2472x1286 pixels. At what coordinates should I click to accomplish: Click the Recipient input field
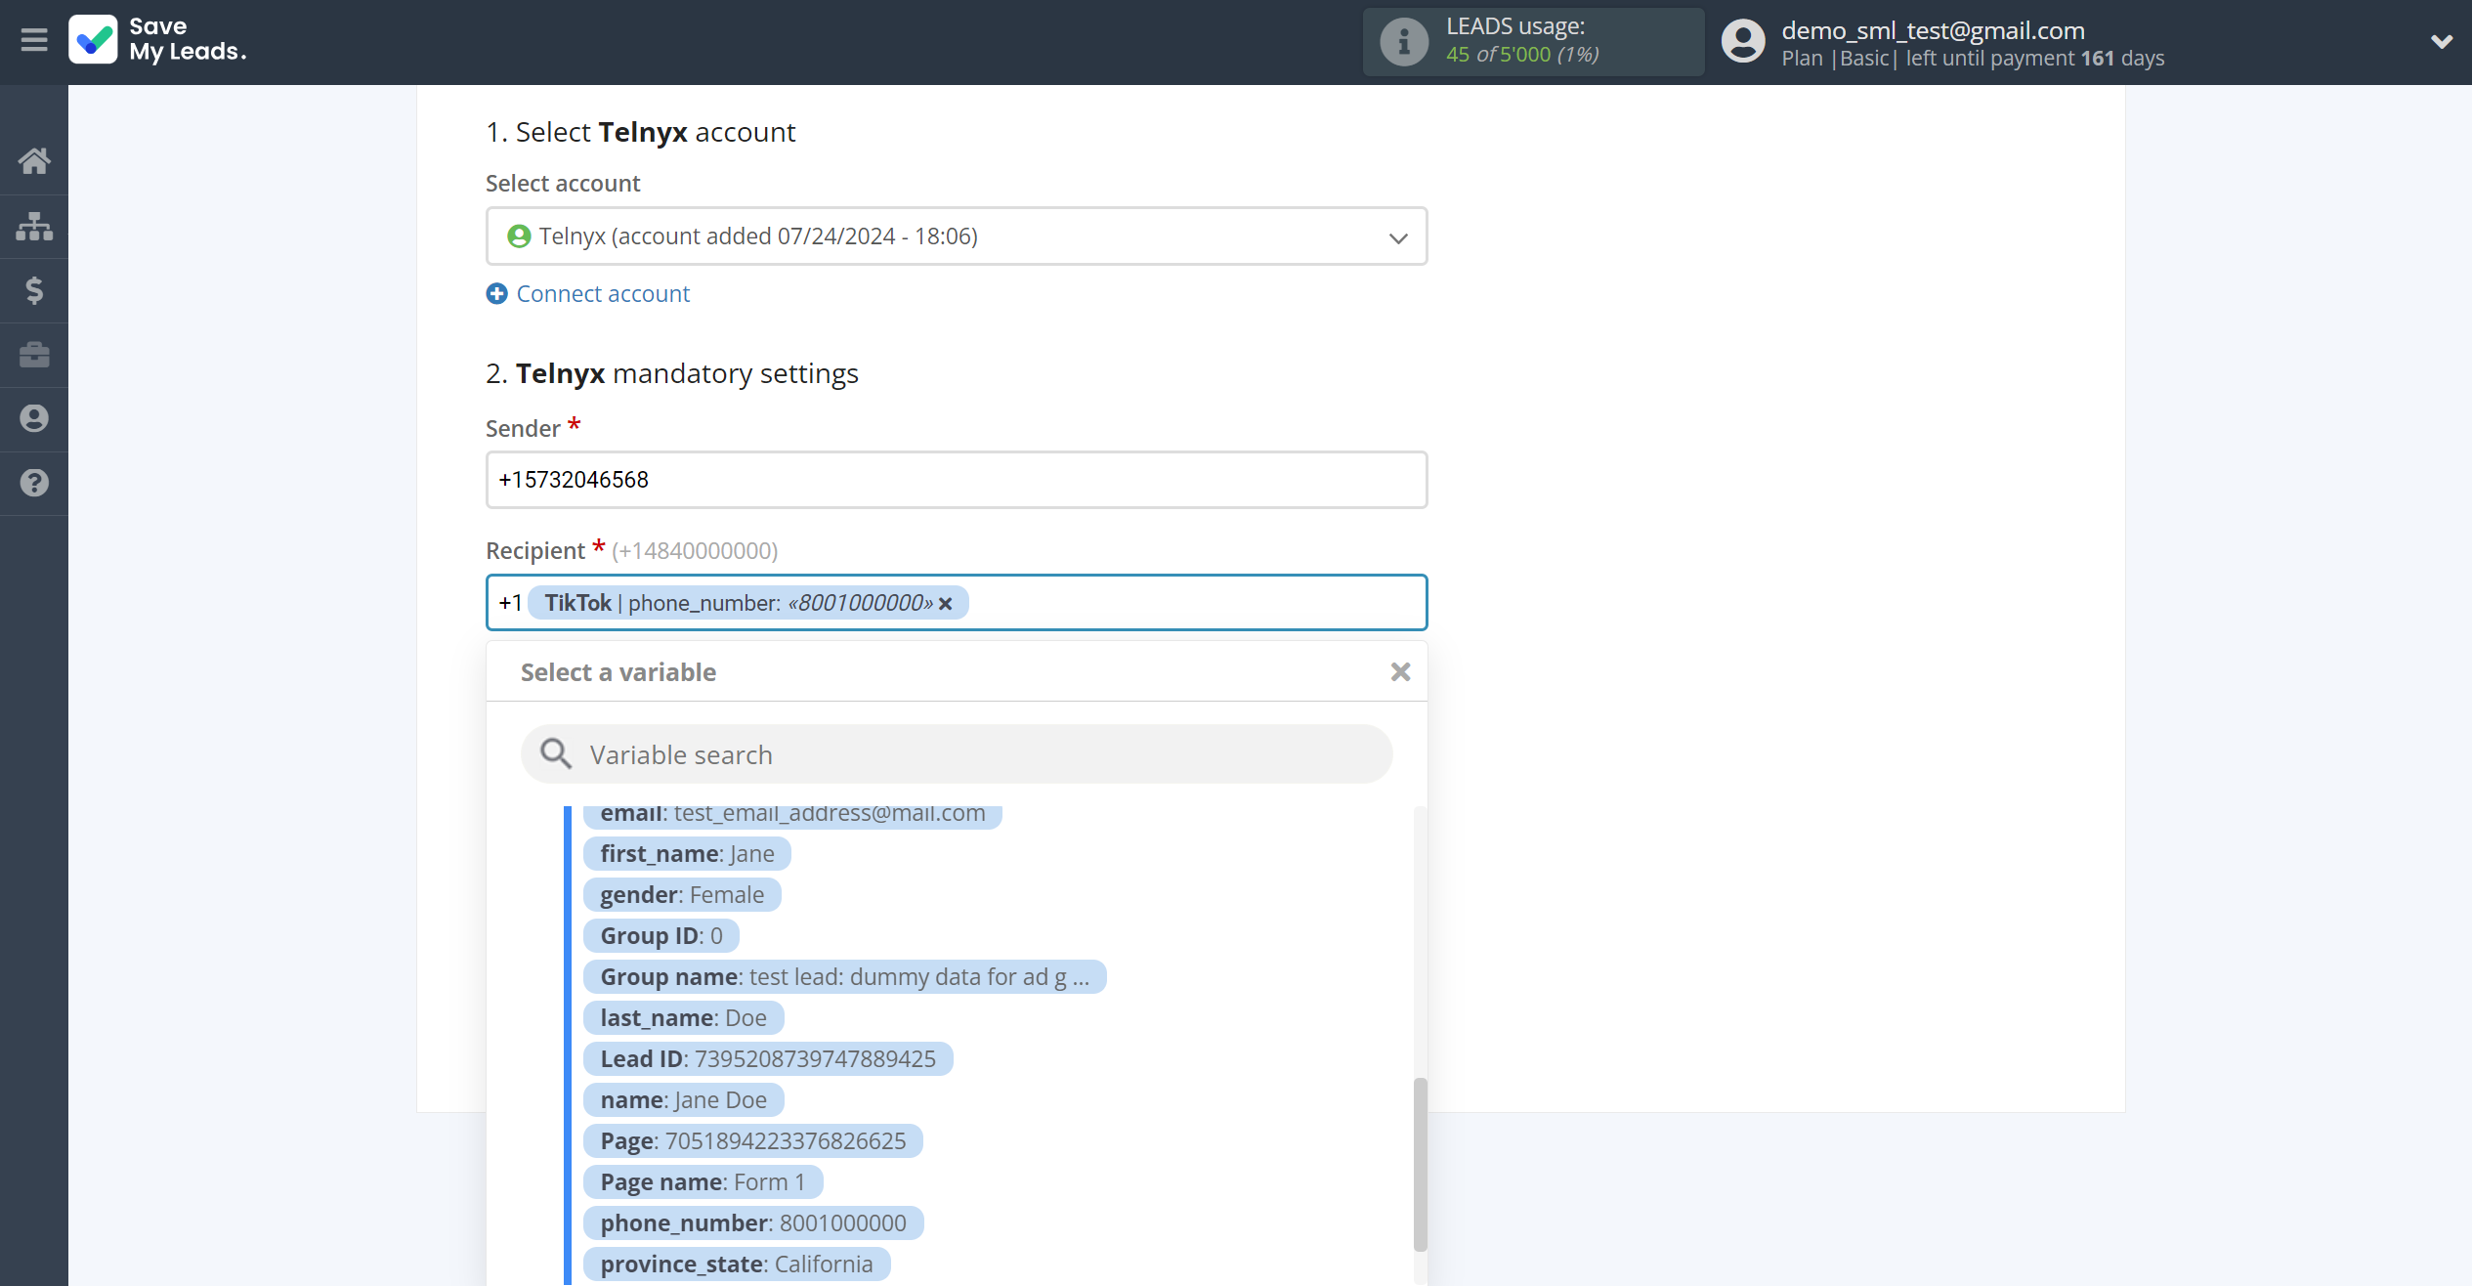pos(957,603)
